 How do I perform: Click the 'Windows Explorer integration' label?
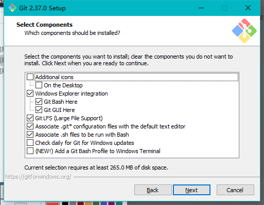pyautogui.click(x=72, y=94)
